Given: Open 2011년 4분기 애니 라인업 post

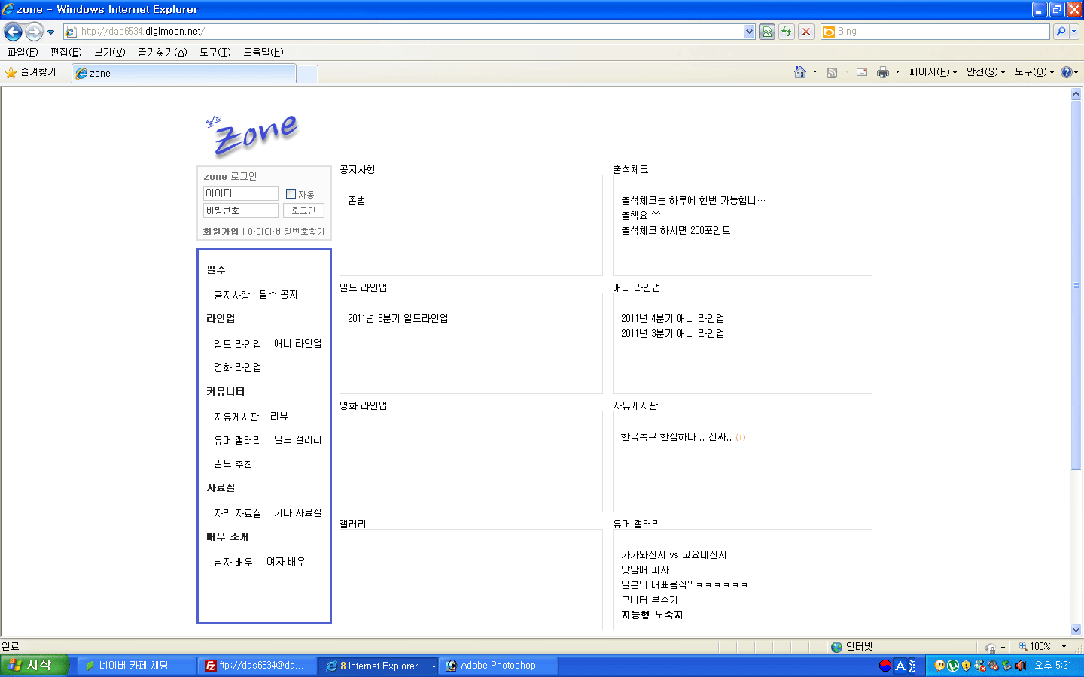Looking at the screenshot, I should coord(672,319).
